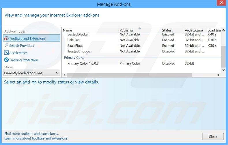Click ,040 s load time of bestadblocker
Viewport: 228px width, 145px height.
[212, 34]
